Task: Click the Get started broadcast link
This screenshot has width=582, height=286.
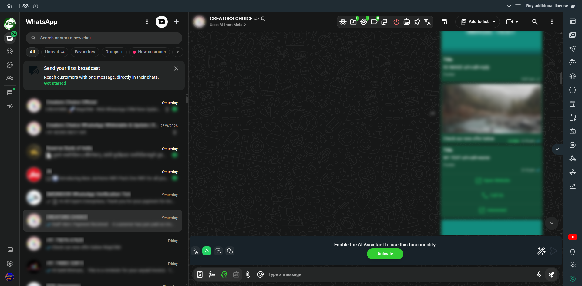Action: coord(55,84)
